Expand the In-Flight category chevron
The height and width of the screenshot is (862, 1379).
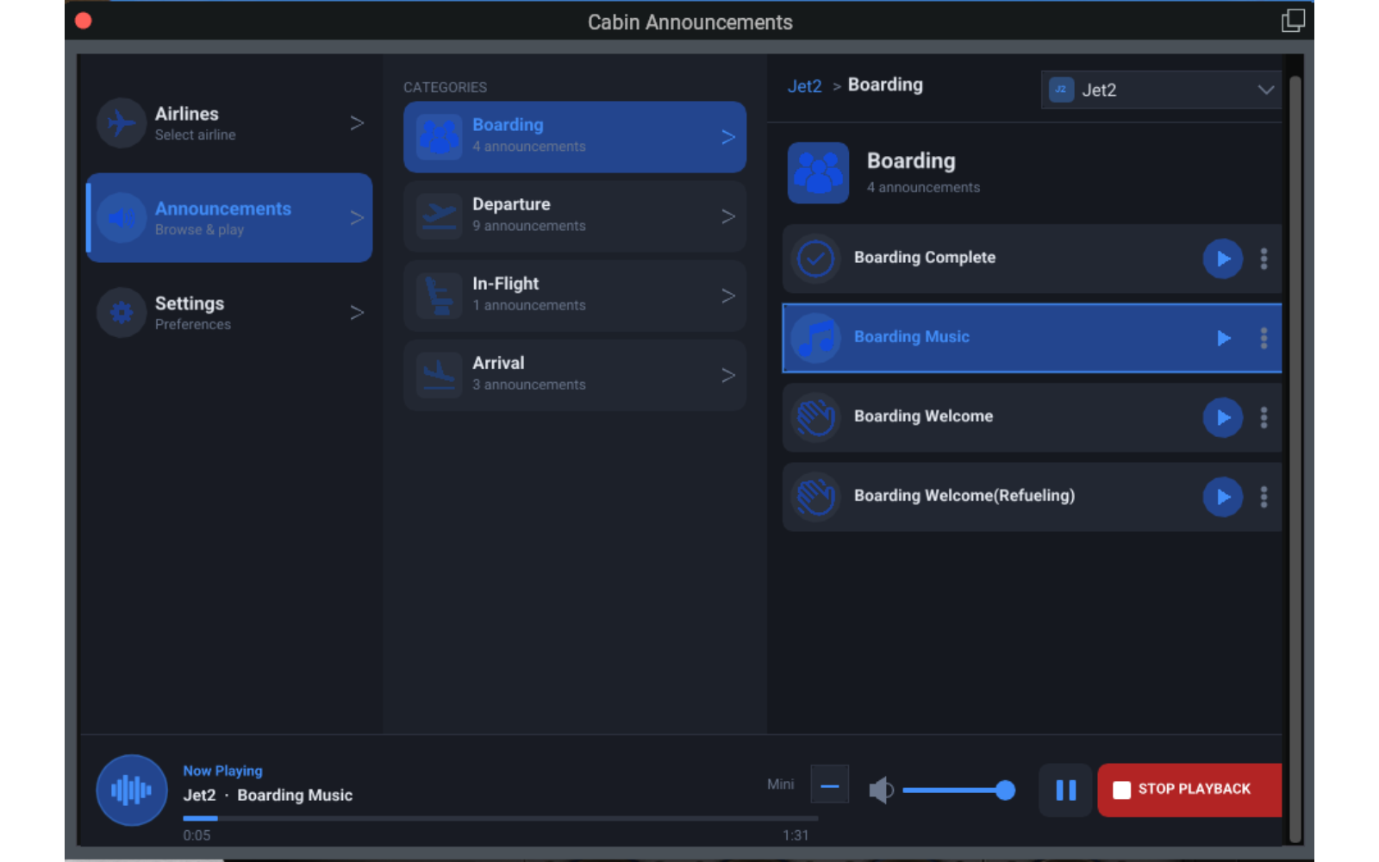pyautogui.click(x=728, y=296)
